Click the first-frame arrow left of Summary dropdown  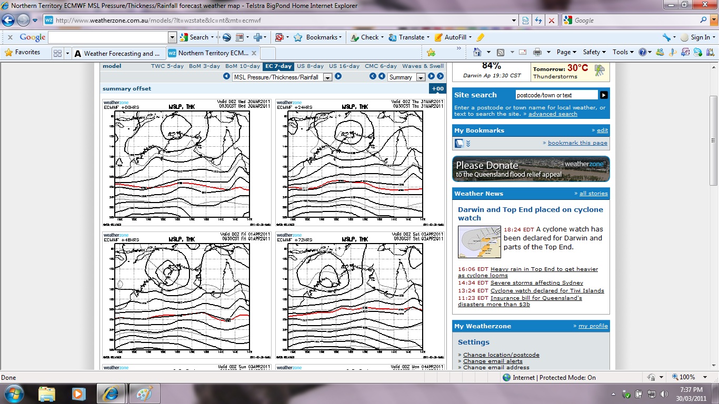tap(373, 76)
